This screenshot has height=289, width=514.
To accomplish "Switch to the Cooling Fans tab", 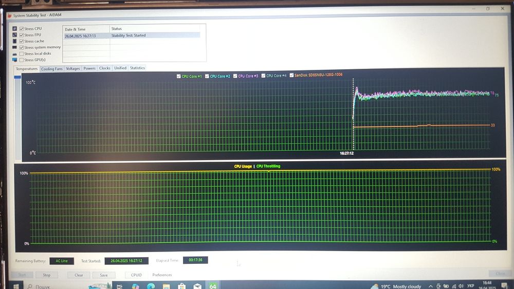I will (52, 69).
